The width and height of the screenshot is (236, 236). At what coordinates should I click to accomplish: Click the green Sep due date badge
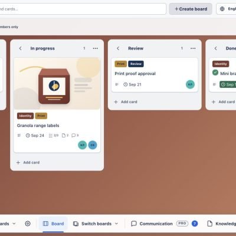pos(228,84)
